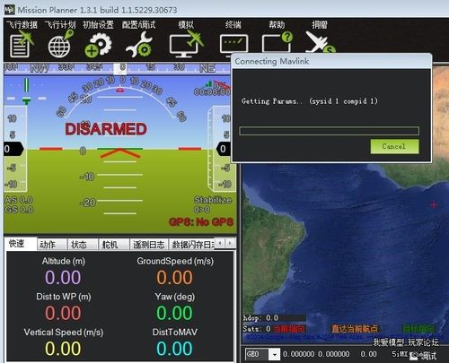
Task: Select the 舵机 servo tab
Action: point(114,245)
